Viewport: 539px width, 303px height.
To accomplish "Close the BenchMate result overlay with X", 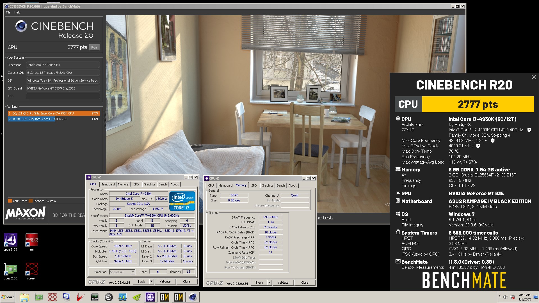I will coord(534,77).
